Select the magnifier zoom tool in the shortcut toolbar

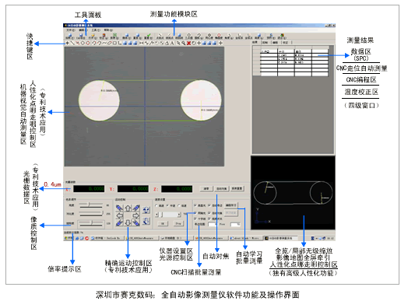click(184, 43)
